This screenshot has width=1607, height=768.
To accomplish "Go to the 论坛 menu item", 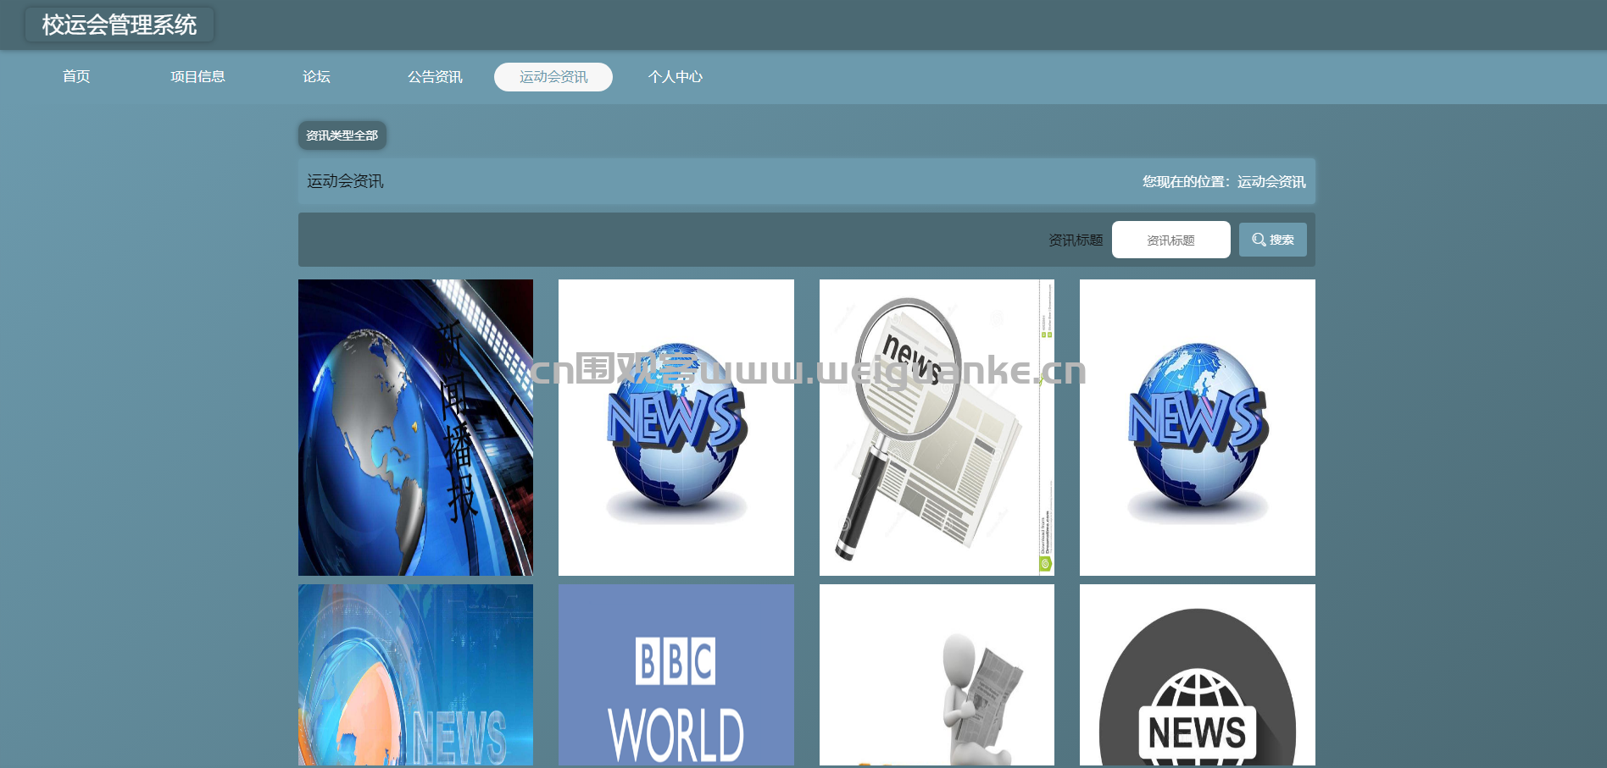I will click(x=316, y=77).
